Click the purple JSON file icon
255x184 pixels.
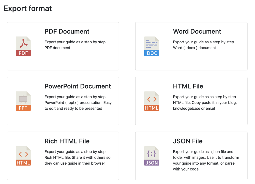(x=151, y=156)
